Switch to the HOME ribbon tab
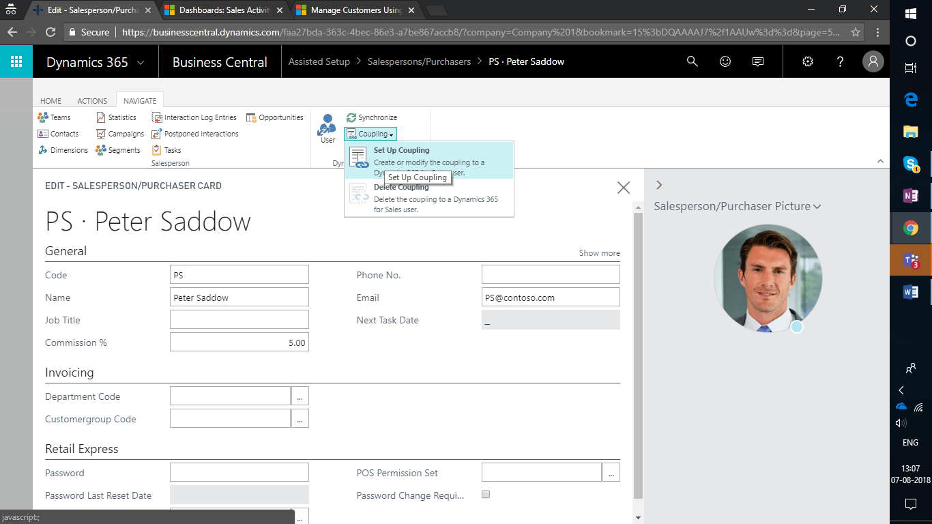Screen dimensions: 932x524 click(51, 101)
